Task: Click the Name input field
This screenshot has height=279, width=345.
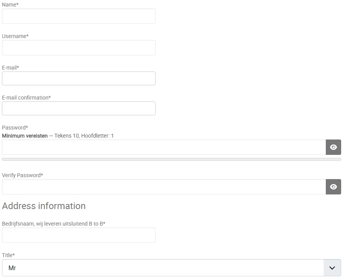Action: pyautogui.click(x=79, y=16)
